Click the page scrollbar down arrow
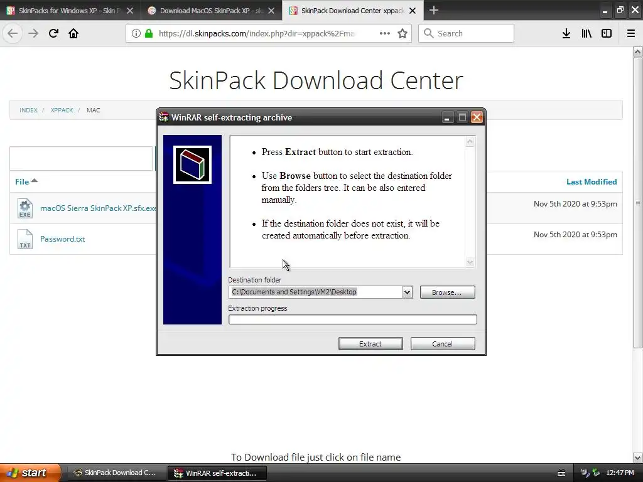 tap(637, 458)
